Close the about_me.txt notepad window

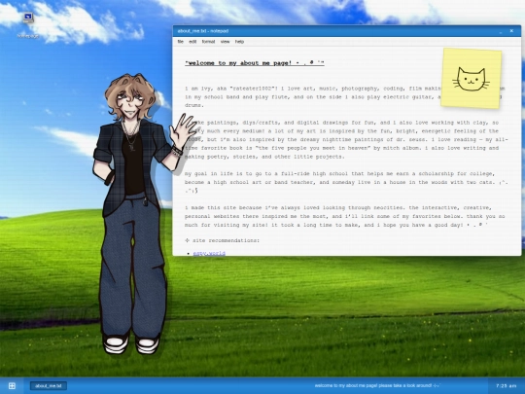click(x=511, y=31)
